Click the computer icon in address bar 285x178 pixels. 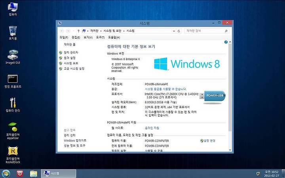pyautogui.click(x=84, y=31)
